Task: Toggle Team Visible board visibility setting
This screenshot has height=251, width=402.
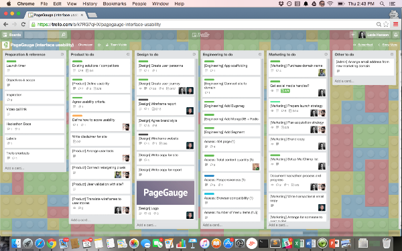Action: click(x=117, y=45)
